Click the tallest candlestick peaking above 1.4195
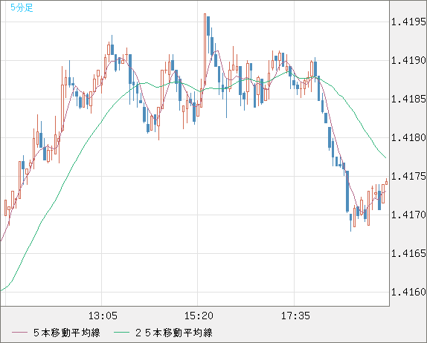This screenshot has height=343, width=427. pos(205,49)
